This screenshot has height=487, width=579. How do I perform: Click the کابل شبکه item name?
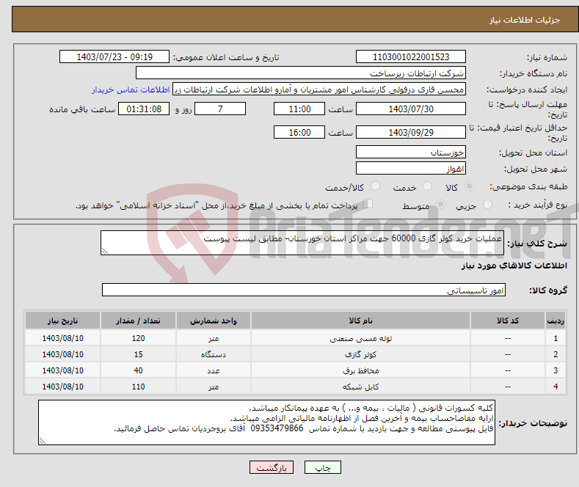tap(360, 387)
